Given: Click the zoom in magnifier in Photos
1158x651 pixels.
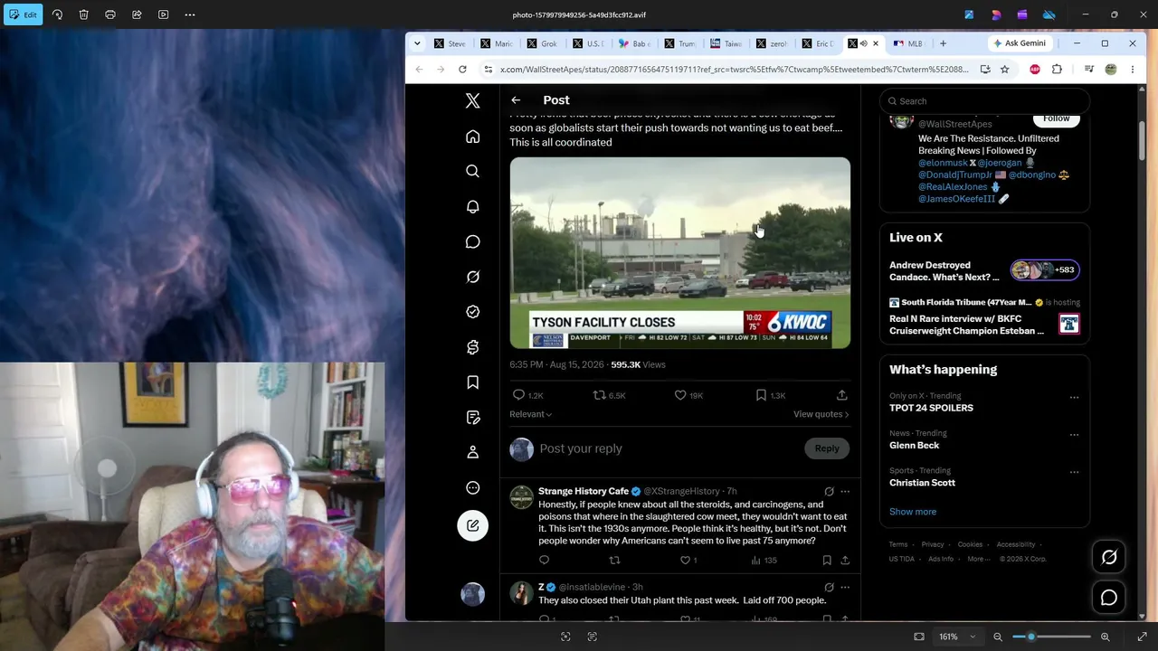Looking at the screenshot, I should (1105, 637).
